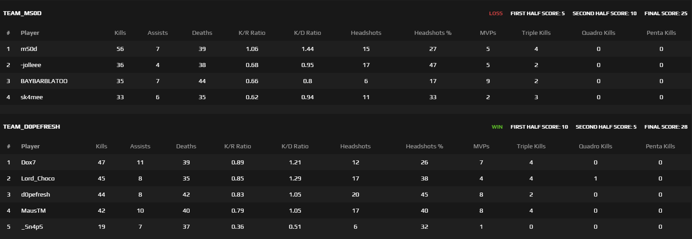Click TEAM_M50D team heading
The image size is (692, 239).
[22, 13]
